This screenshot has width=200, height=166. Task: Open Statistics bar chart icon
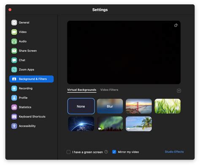point(14,107)
